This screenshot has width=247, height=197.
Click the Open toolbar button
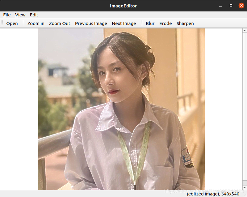click(12, 24)
